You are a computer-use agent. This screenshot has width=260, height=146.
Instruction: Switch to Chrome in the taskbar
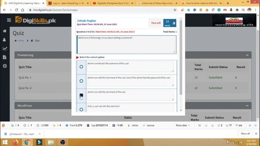point(27,142)
